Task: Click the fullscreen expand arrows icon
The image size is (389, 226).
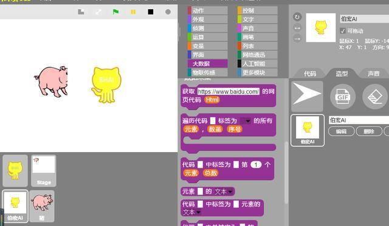Action: 98,12
